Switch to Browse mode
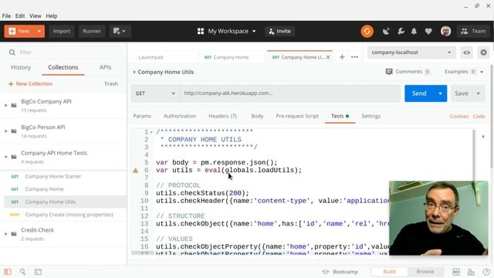Viewport: 494px width, 278px height. point(425,271)
